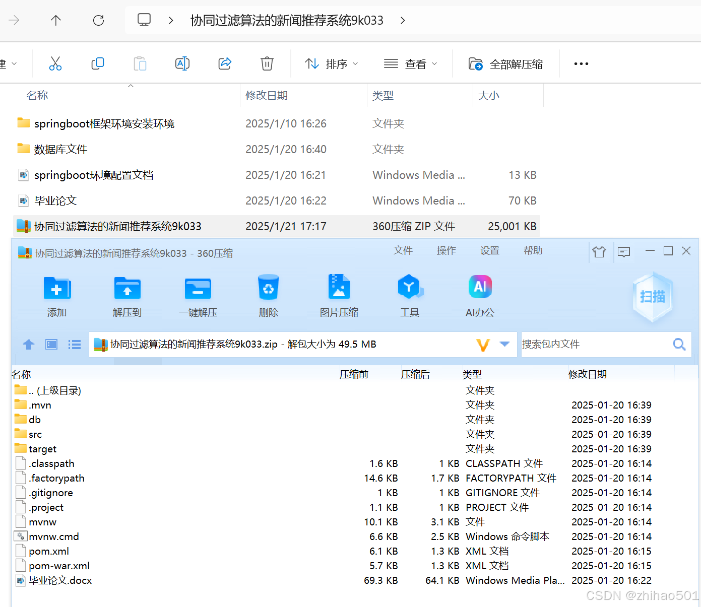Image resolution: width=701 pixels, height=607 pixels.
Task: Click the Paste clipboard icon in Explorer
Action: 140,63
